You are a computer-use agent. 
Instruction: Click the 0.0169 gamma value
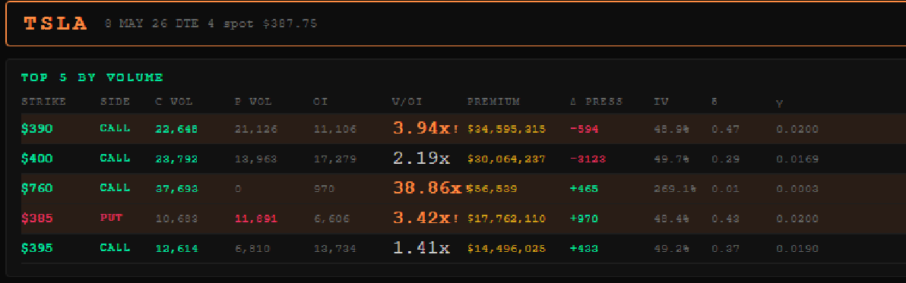tap(797, 159)
